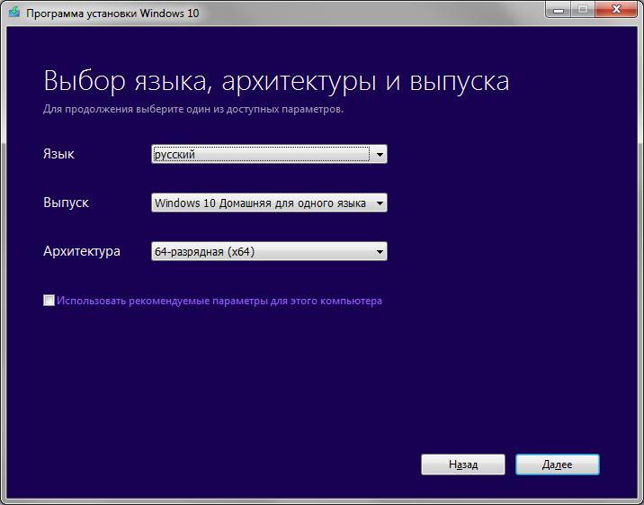Open the Архитектура dropdown showing 64-разрядная
Screen dimensions: 644x505
[x=269, y=251]
